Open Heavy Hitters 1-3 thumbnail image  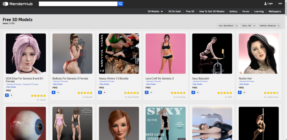119,54
